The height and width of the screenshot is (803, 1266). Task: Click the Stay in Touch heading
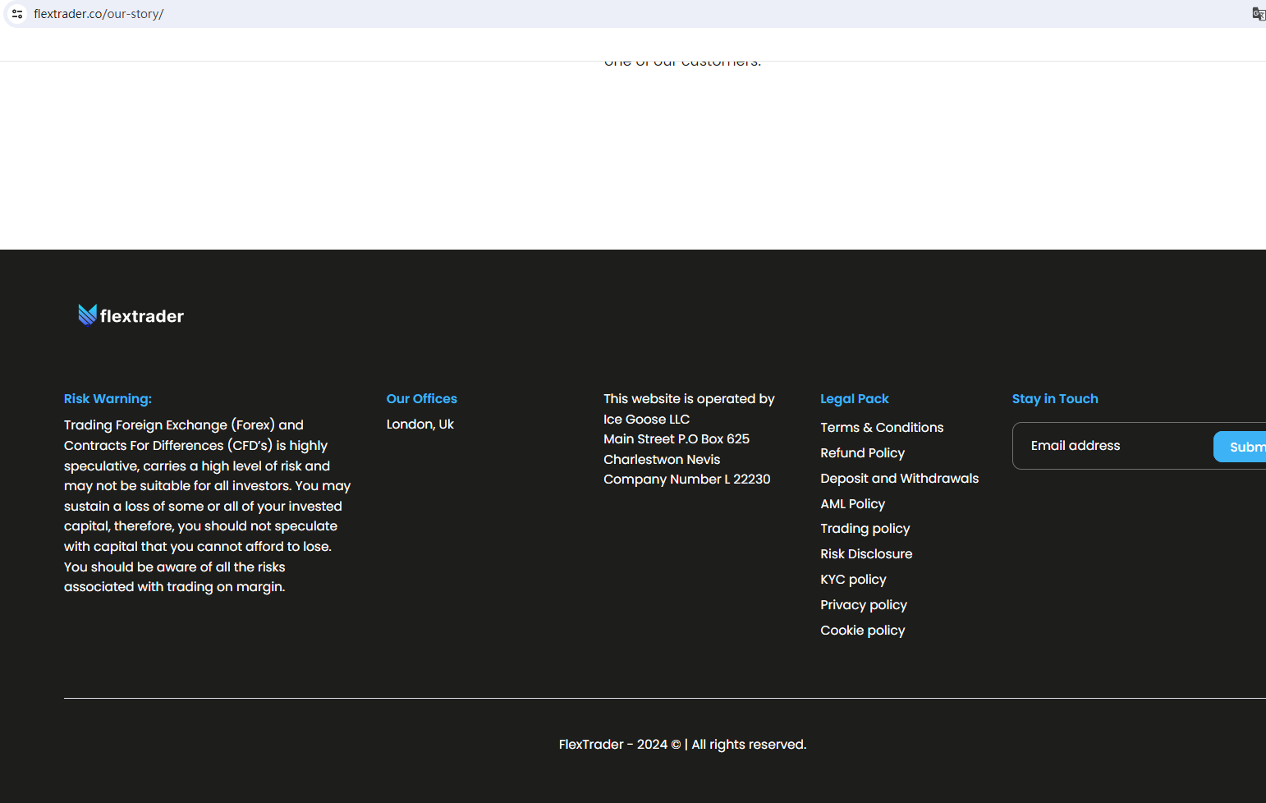click(1054, 399)
